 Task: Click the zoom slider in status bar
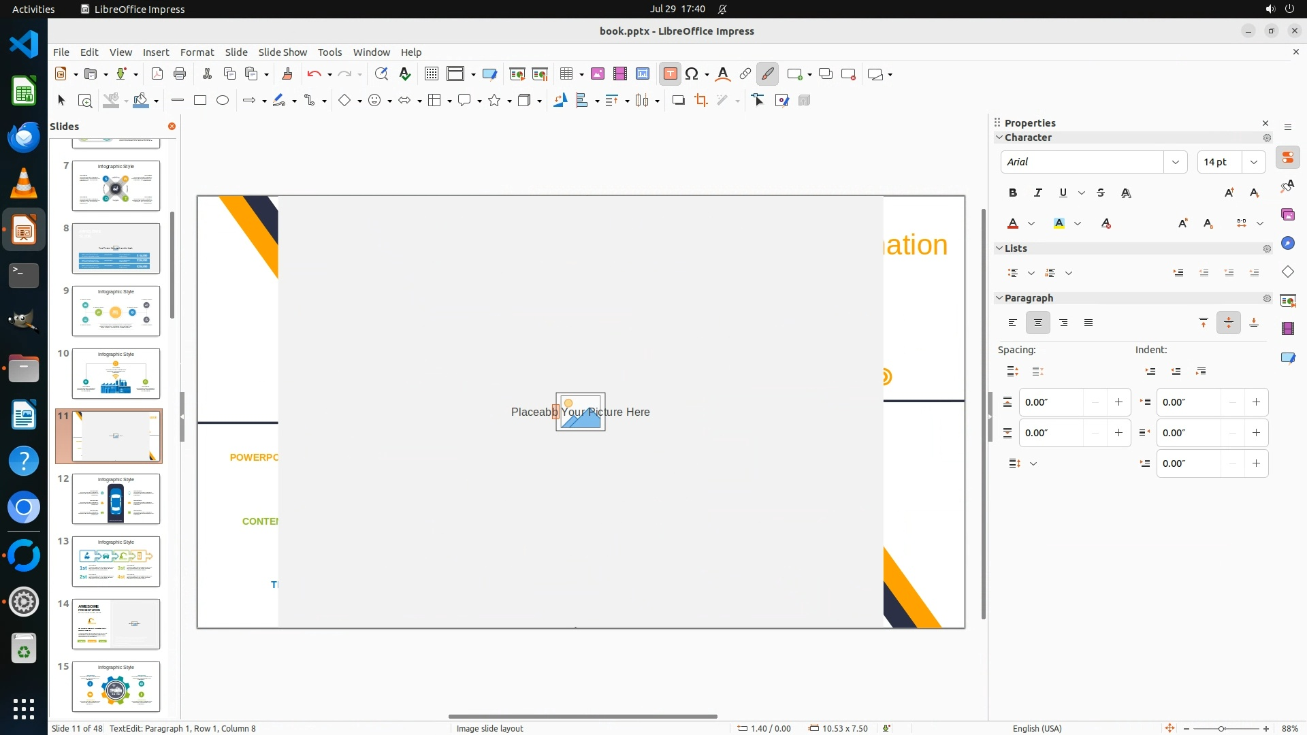1221,729
